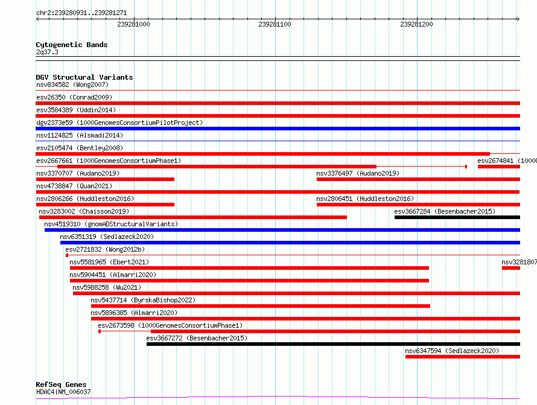Screen dimensions: 537x405
Task: Click esv2667661 (1000GenomesConsortiumPhase1) label
Action: click(109, 161)
